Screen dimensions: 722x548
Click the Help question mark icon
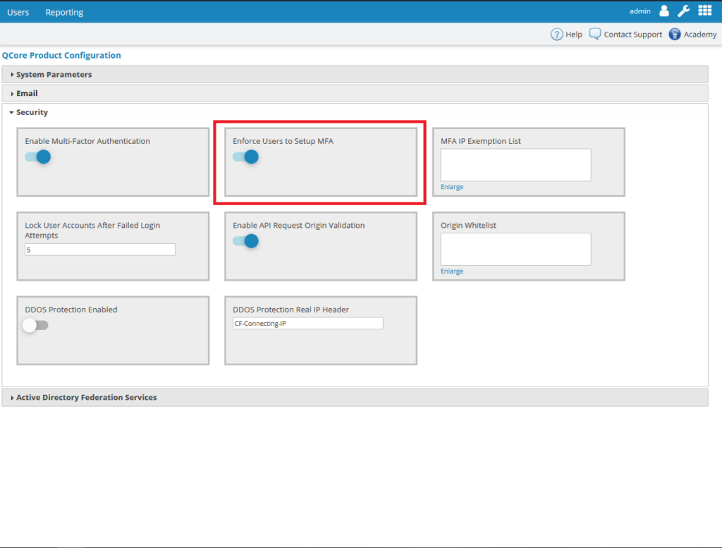click(557, 35)
